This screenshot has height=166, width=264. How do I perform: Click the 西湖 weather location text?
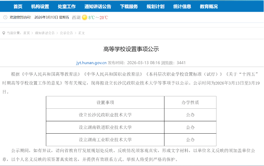76,18
